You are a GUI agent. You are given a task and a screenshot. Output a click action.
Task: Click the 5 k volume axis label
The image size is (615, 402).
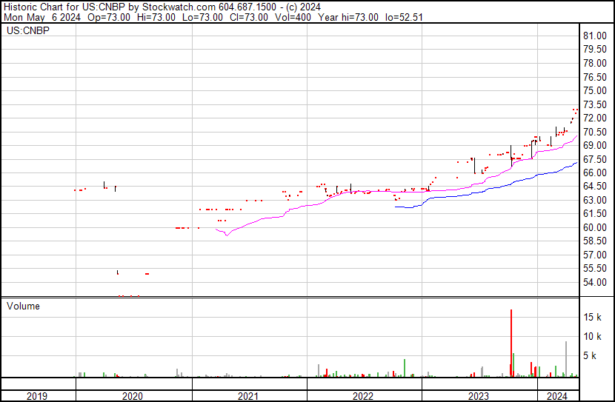pos(590,355)
